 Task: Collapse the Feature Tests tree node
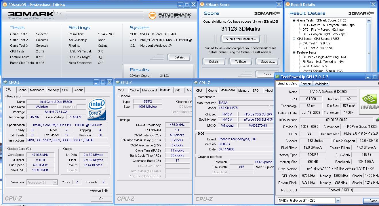294,52
